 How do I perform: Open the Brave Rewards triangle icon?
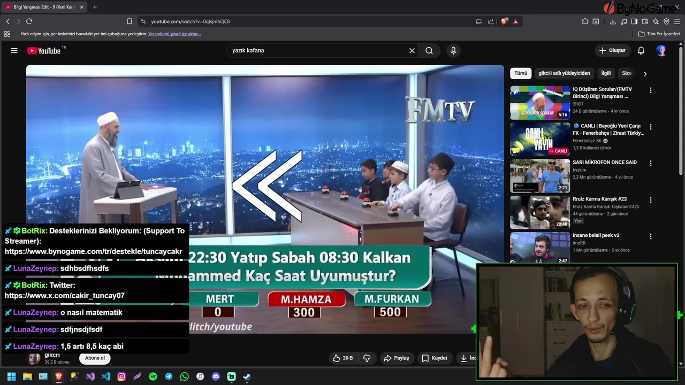pos(515,21)
